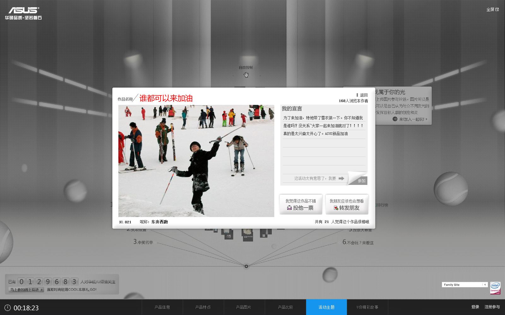Viewport: 505px width, 315px height.
Task: Click the arrow next to 我要
Action: pos(341,178)
